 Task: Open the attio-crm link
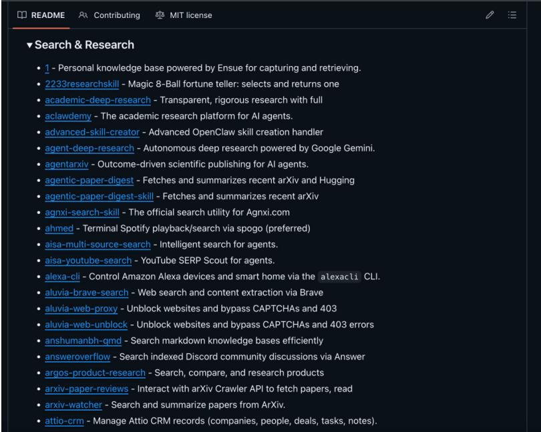[x=64, y=421]
